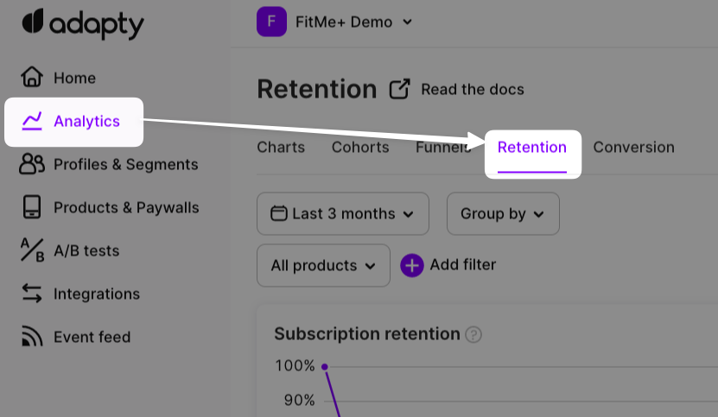Open the Profiles & Segments people icon
This screenshot has width=718, height=417.
[x=32, y=164]
